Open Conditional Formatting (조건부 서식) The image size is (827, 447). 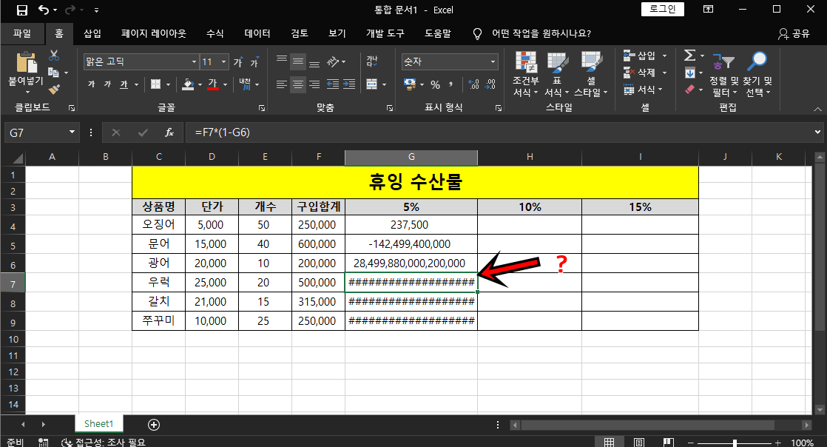coord(526,74)
